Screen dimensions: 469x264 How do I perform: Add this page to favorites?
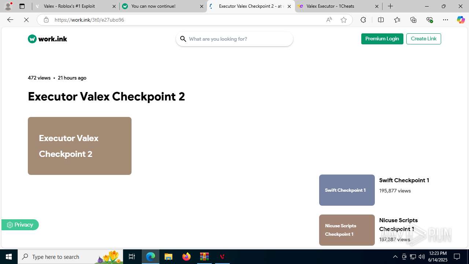pos(344,20)
